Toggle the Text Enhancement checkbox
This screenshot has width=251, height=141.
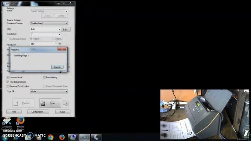8,82
